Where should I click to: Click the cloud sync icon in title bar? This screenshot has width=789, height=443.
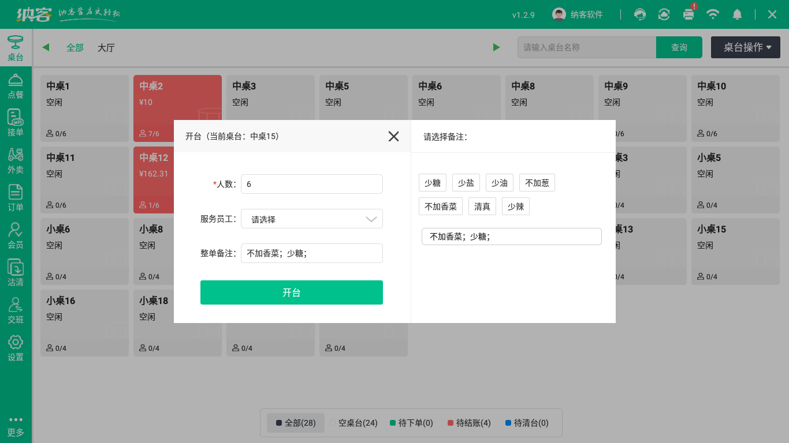coord(664,14)
